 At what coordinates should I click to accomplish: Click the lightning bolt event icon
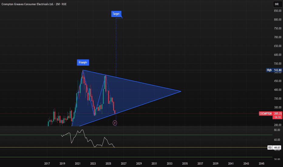115,123
